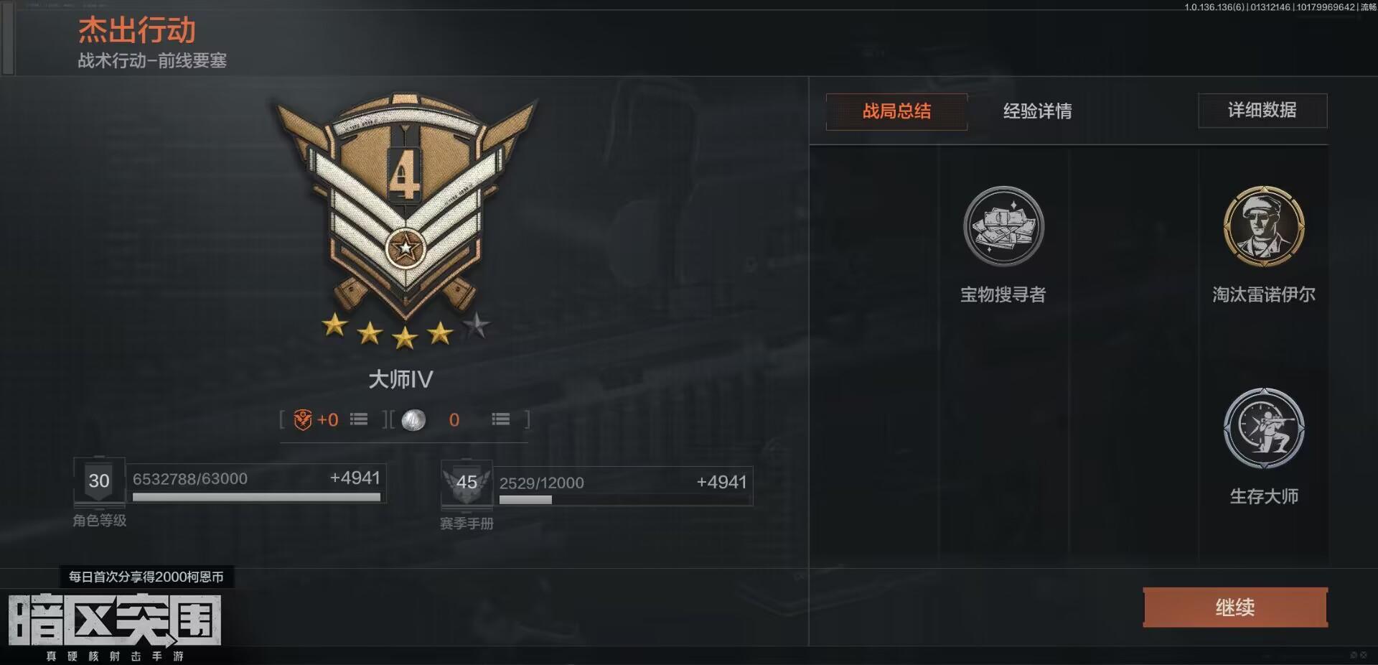
Task: Click the orange 继续 button
Action: coord(1235,608)
